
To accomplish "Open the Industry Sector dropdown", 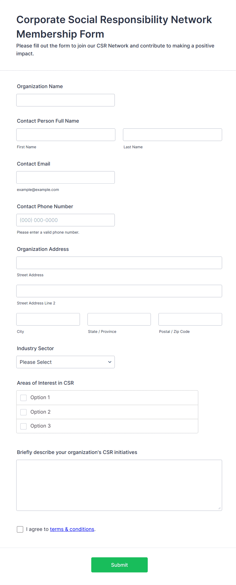I will 65,362.
